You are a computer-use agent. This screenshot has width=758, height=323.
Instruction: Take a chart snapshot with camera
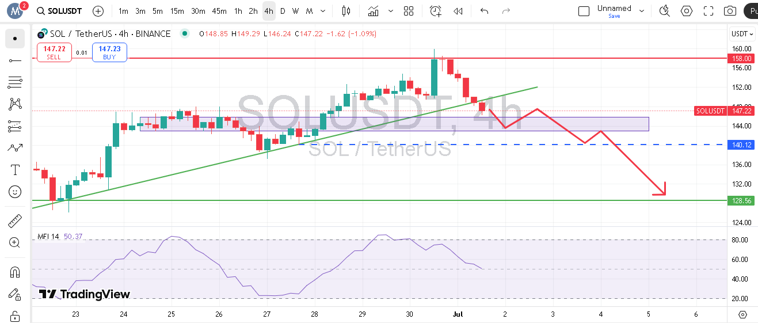click(x=730, y=11)
